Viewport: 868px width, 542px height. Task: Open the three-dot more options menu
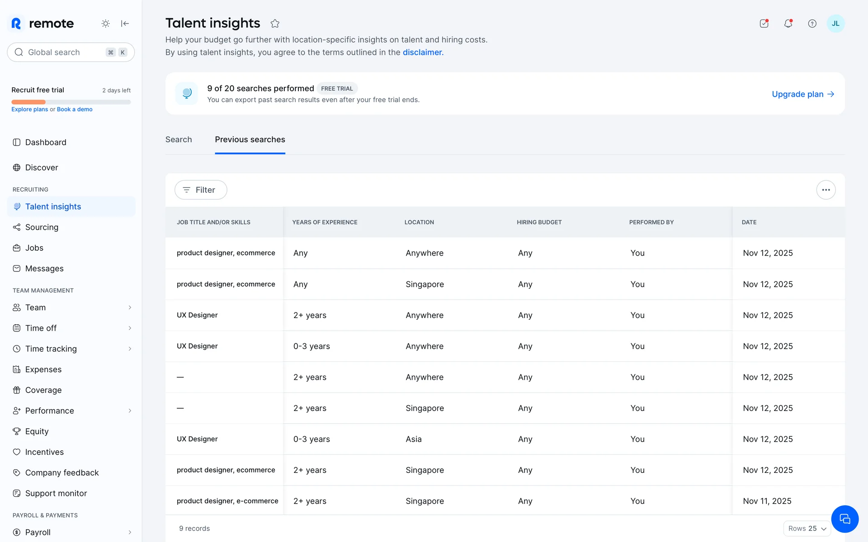pos(826,190)
